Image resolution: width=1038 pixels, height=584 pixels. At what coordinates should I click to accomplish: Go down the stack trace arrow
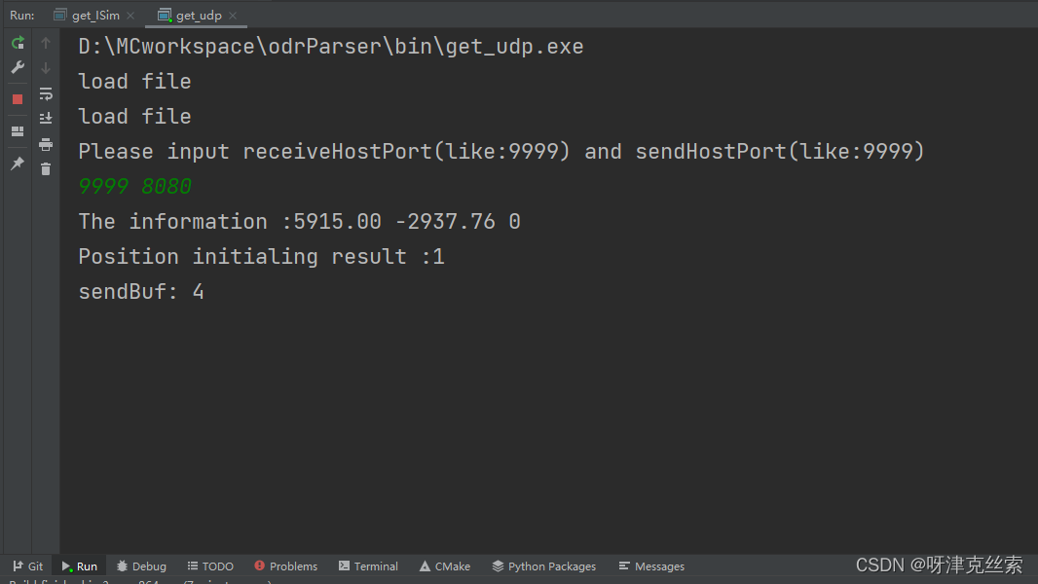[x=46, y=68]
